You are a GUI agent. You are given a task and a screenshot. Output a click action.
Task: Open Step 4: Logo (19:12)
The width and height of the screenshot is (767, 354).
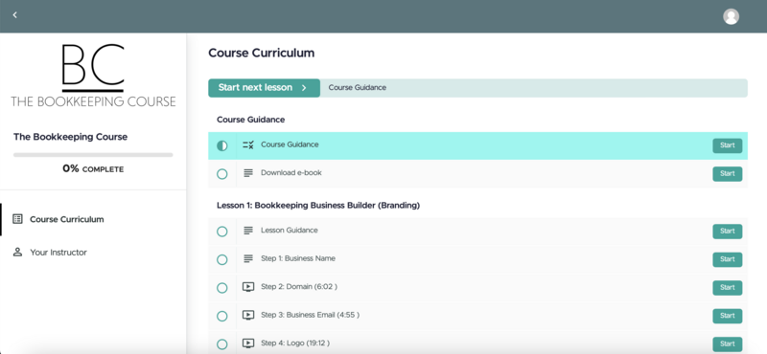477,343
